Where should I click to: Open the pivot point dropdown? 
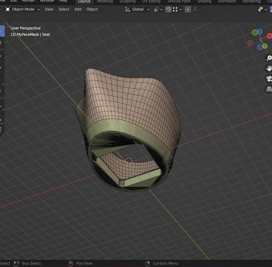(x=158, y=10)
